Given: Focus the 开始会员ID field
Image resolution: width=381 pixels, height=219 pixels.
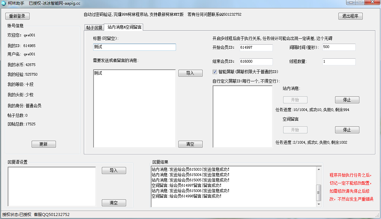Looking at the screenshot, I should pos(256,48).
